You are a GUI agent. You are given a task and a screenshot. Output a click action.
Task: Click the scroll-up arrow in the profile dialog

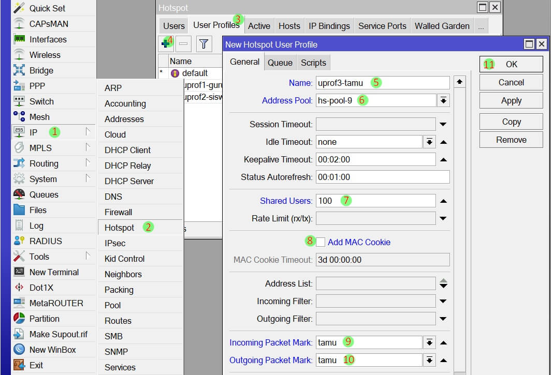pyautogui.click(x=460, y=82)
